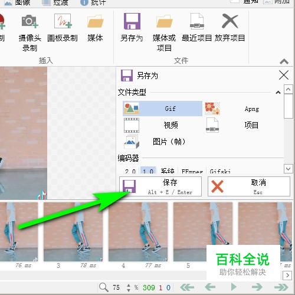The height and width of the screenshot is (295, 295).
Task: Click the total frame count 309
Action: tap(149, 288)
